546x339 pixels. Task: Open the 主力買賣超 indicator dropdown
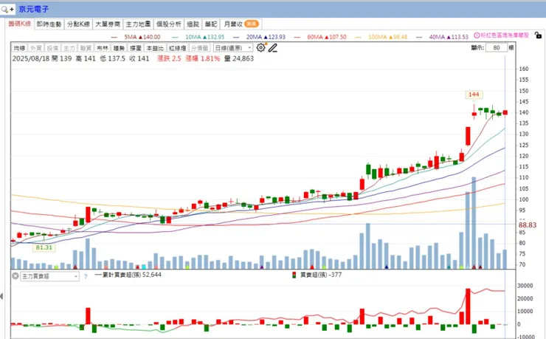(x=49, y=276)
